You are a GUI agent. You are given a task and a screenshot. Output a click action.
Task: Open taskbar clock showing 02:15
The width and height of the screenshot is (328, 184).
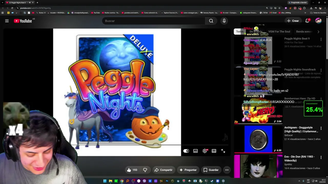[x=322, y=181]
